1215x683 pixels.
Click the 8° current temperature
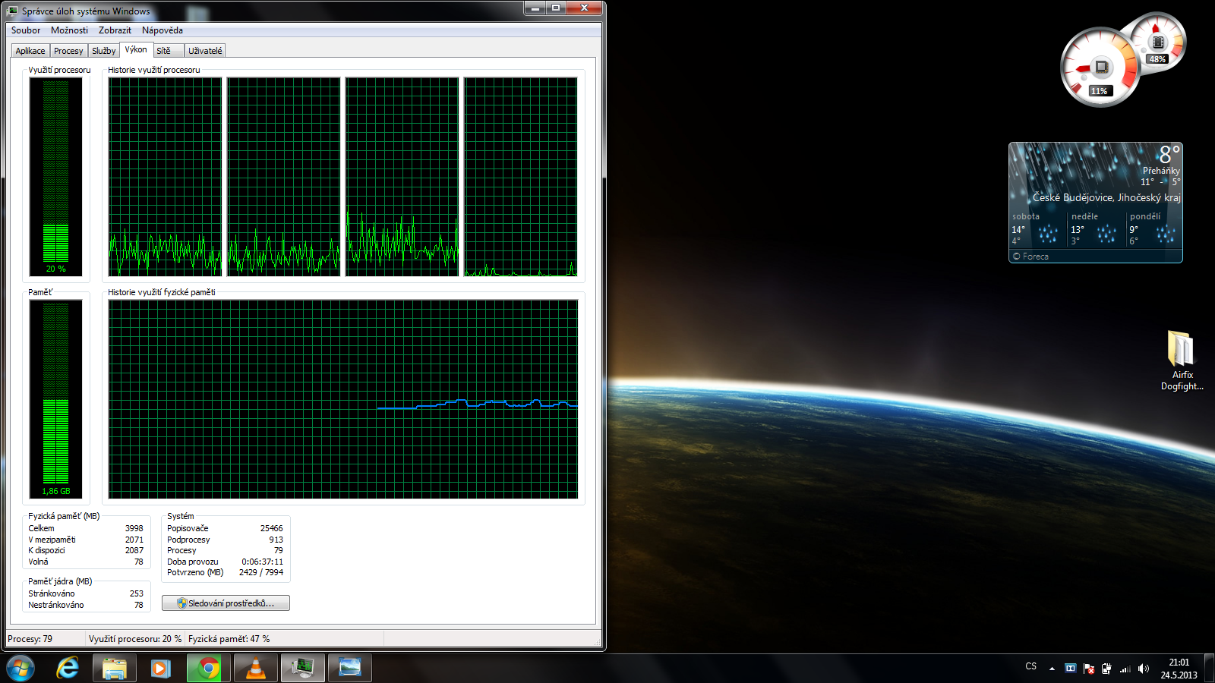tap(1169, 155)
